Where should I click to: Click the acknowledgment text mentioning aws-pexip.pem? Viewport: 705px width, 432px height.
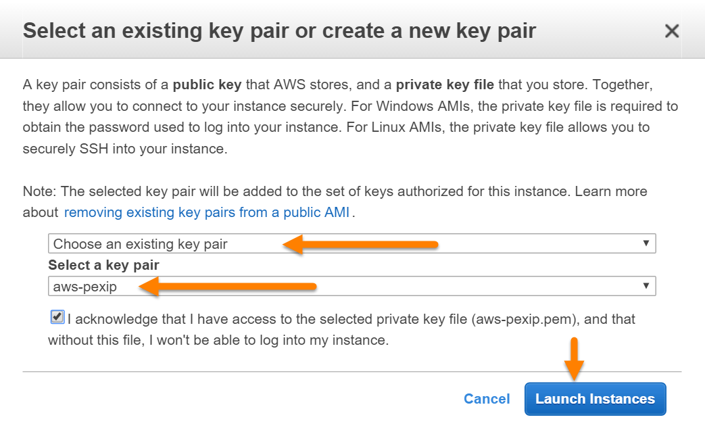[351, 318]
